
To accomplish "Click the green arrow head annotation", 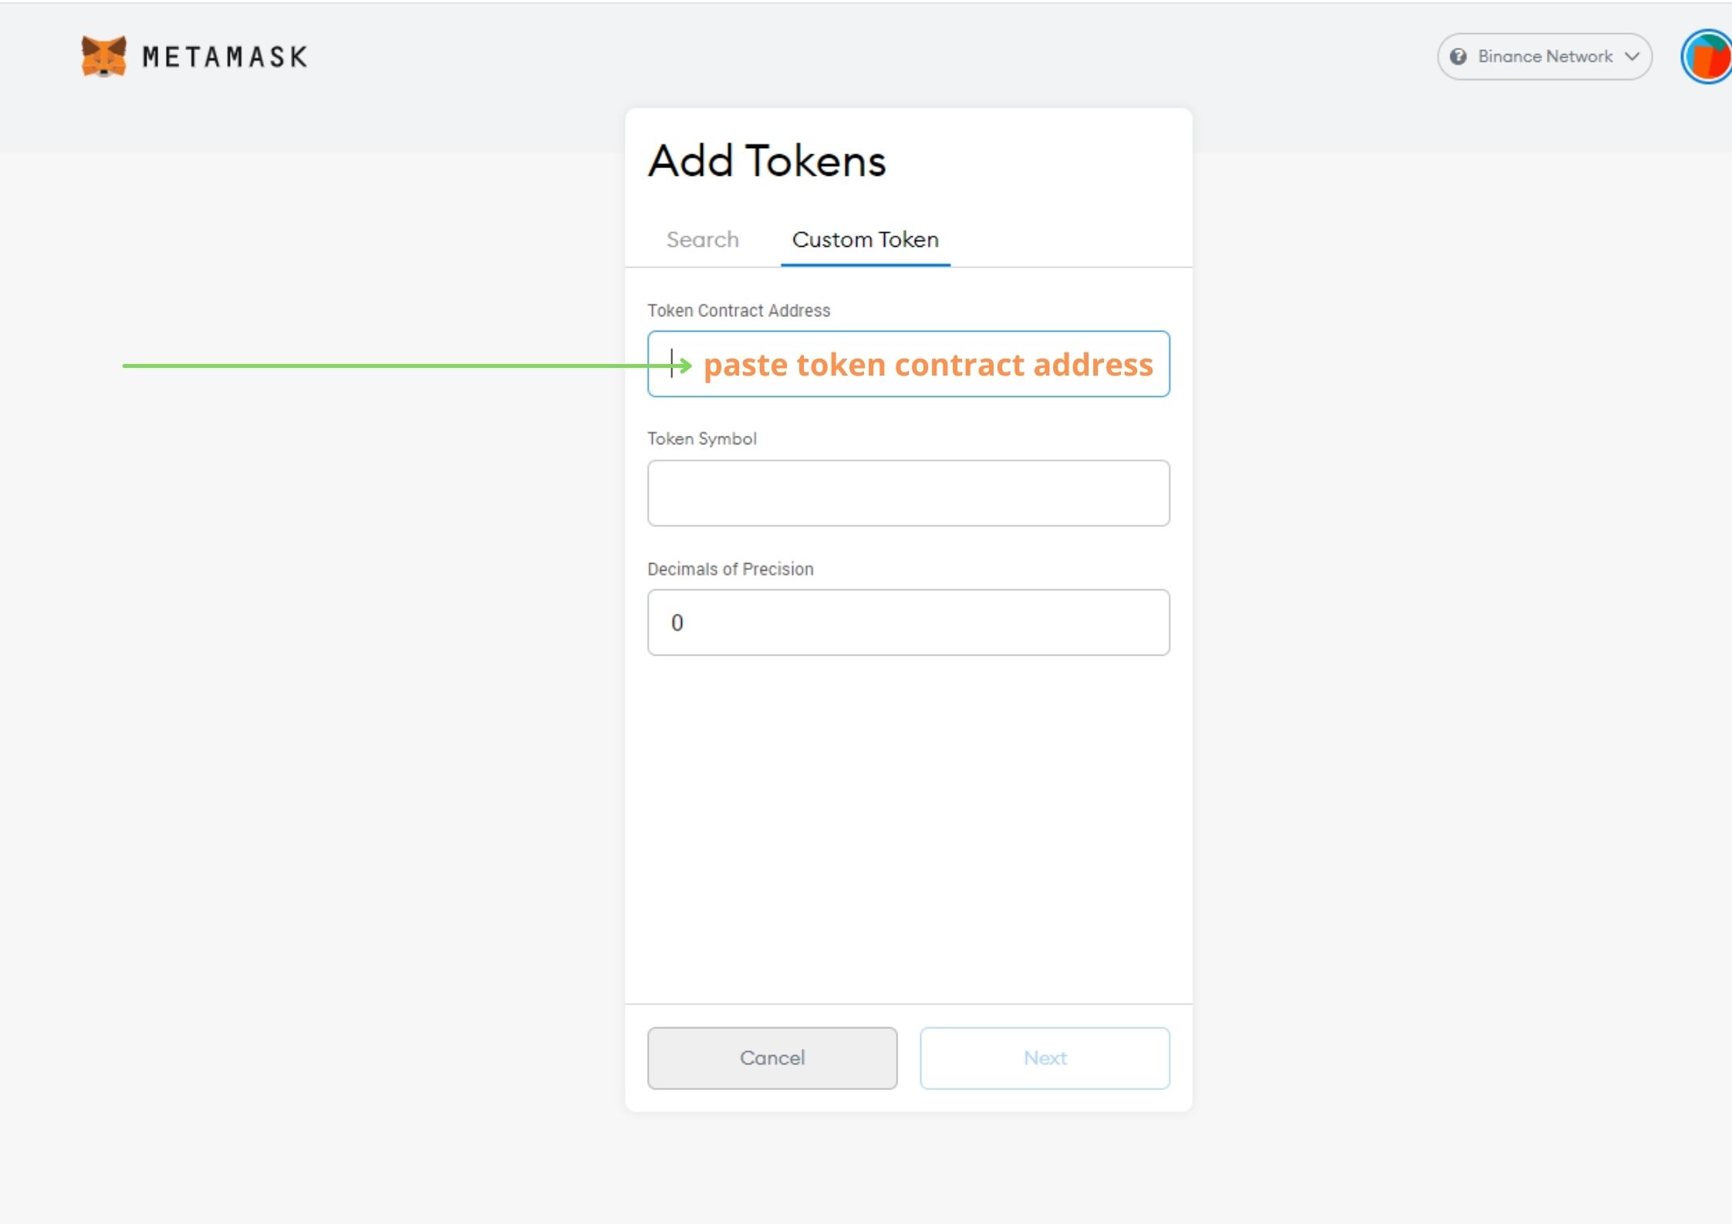I will click(x=684, y=365).
